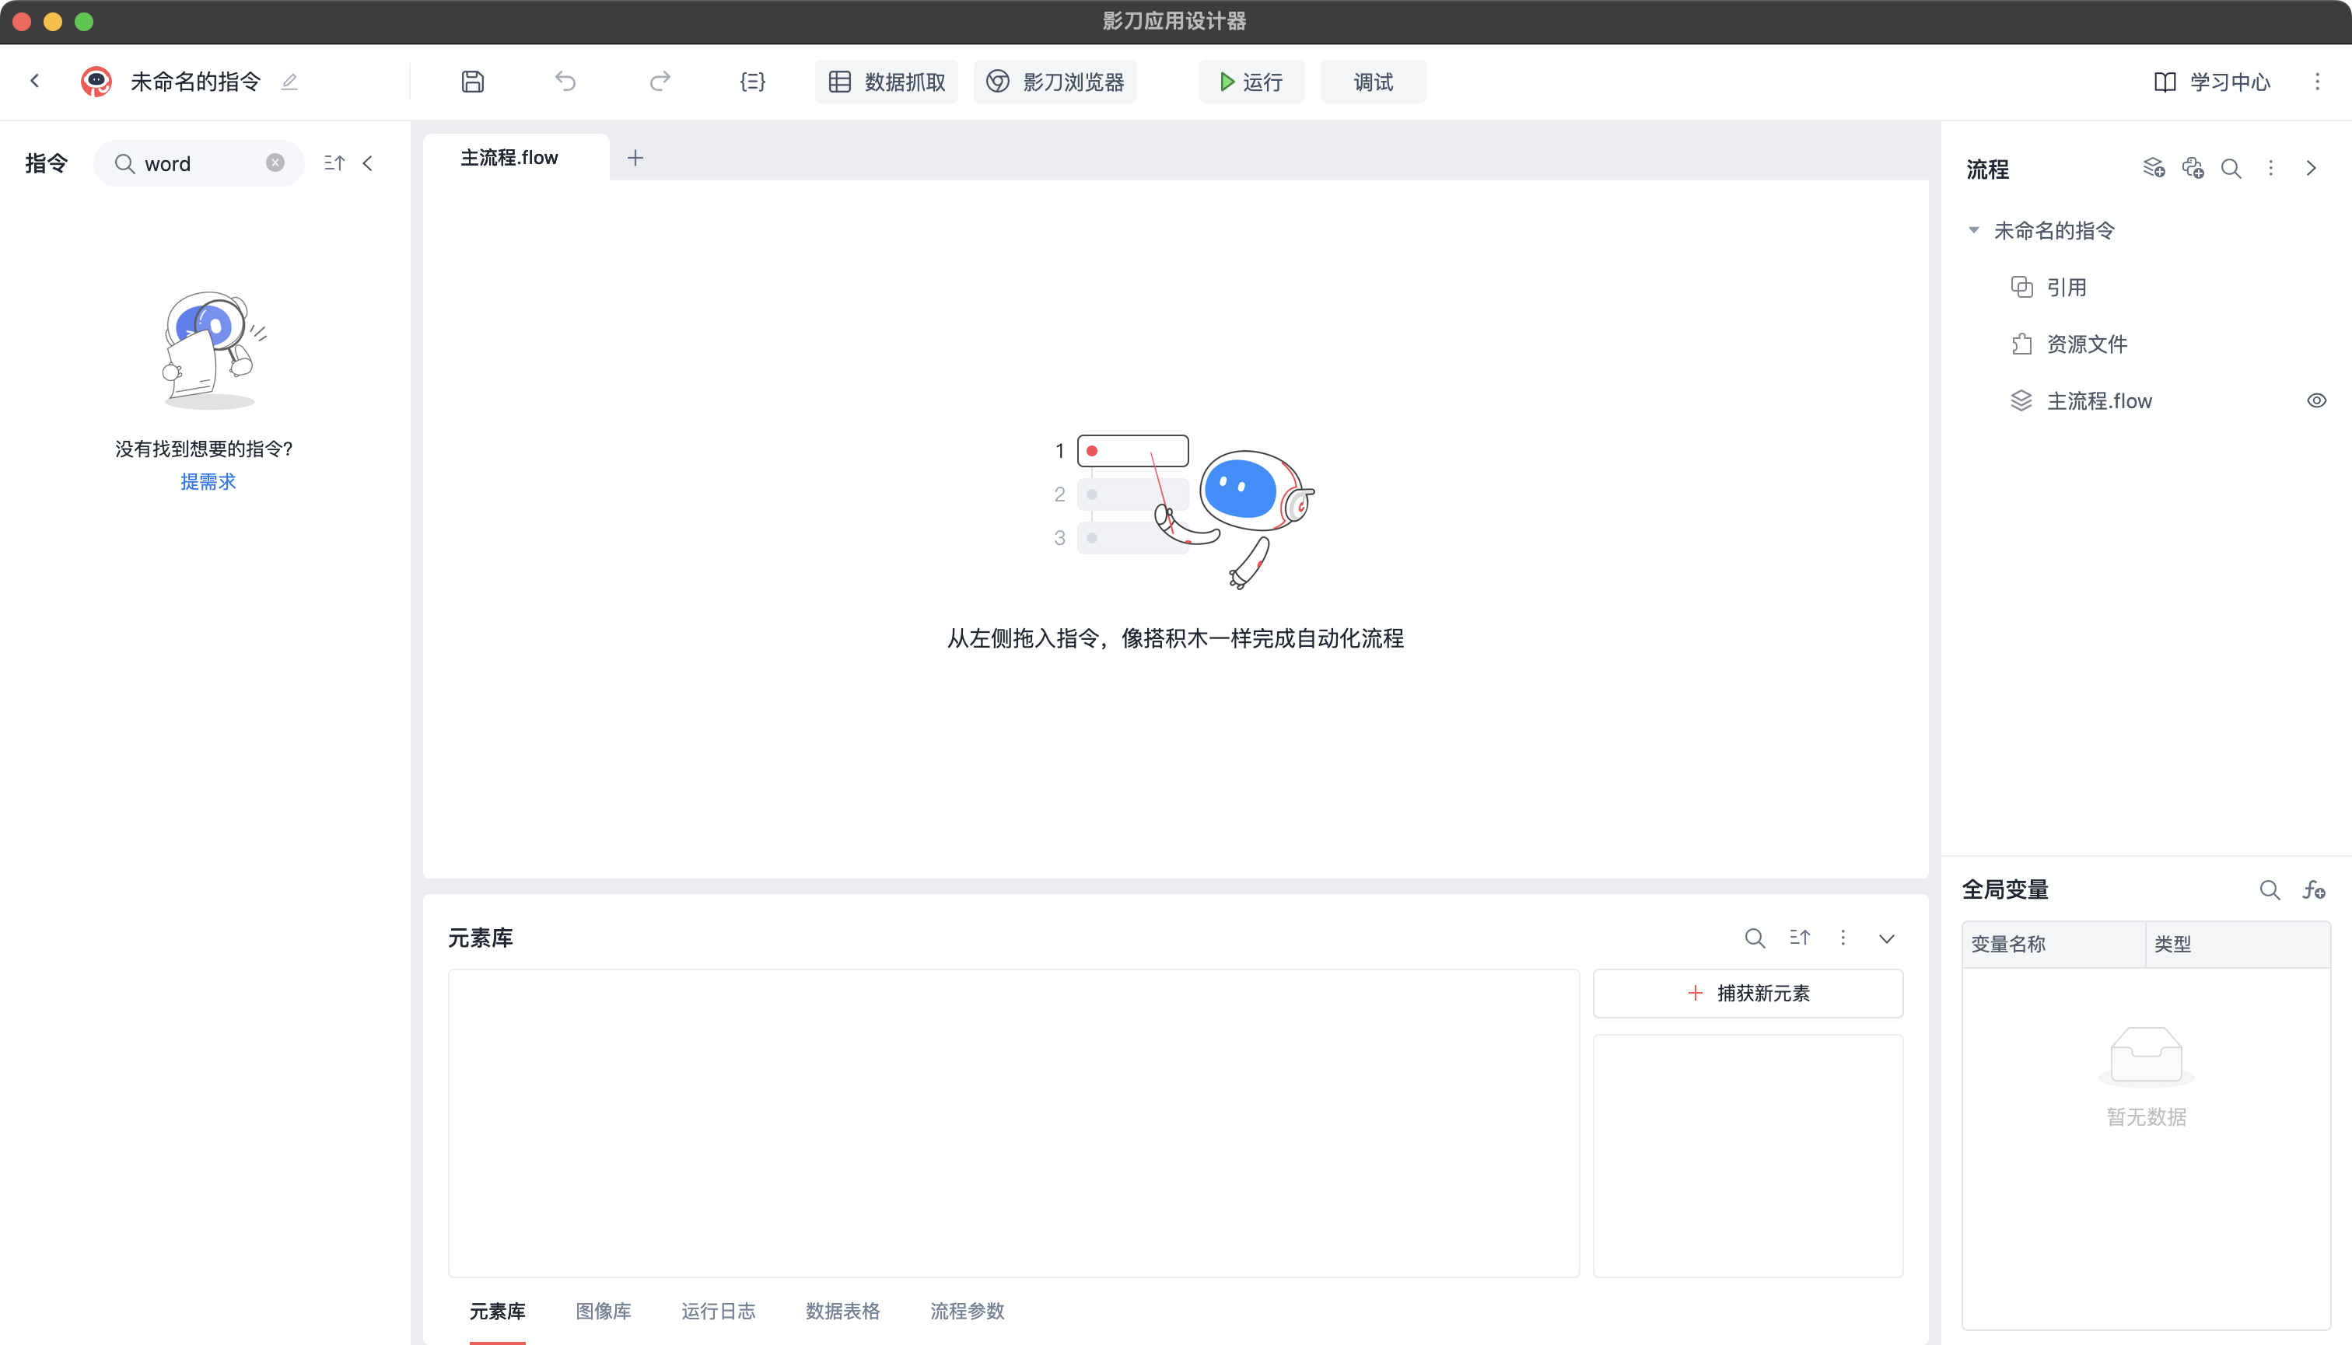Switch to the 运行日志 tab
The height and width of the screenshot is (1345, 2352).
[x=717, y=1311]
